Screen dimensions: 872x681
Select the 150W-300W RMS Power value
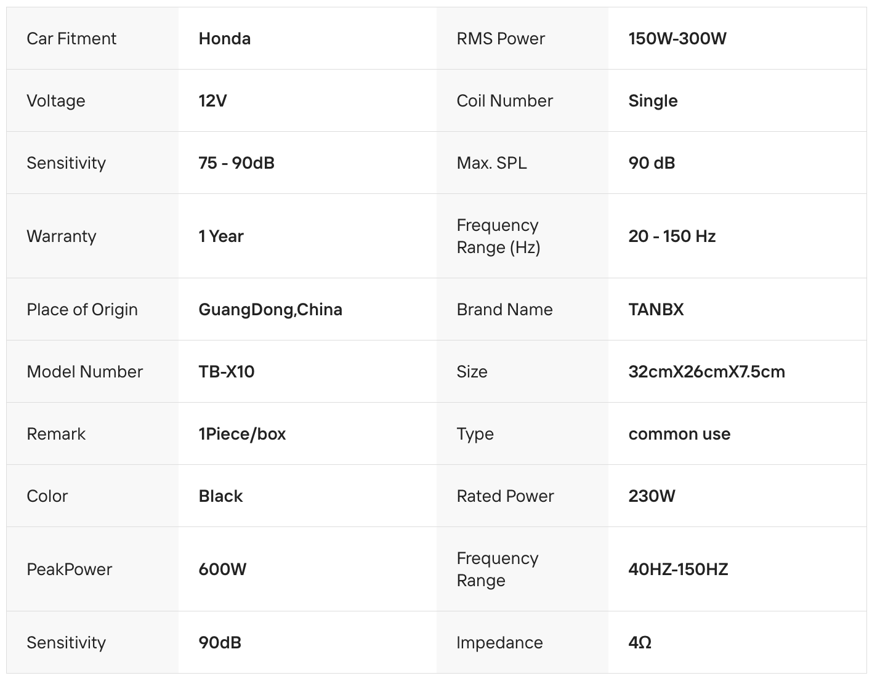(x=677, y=39)
